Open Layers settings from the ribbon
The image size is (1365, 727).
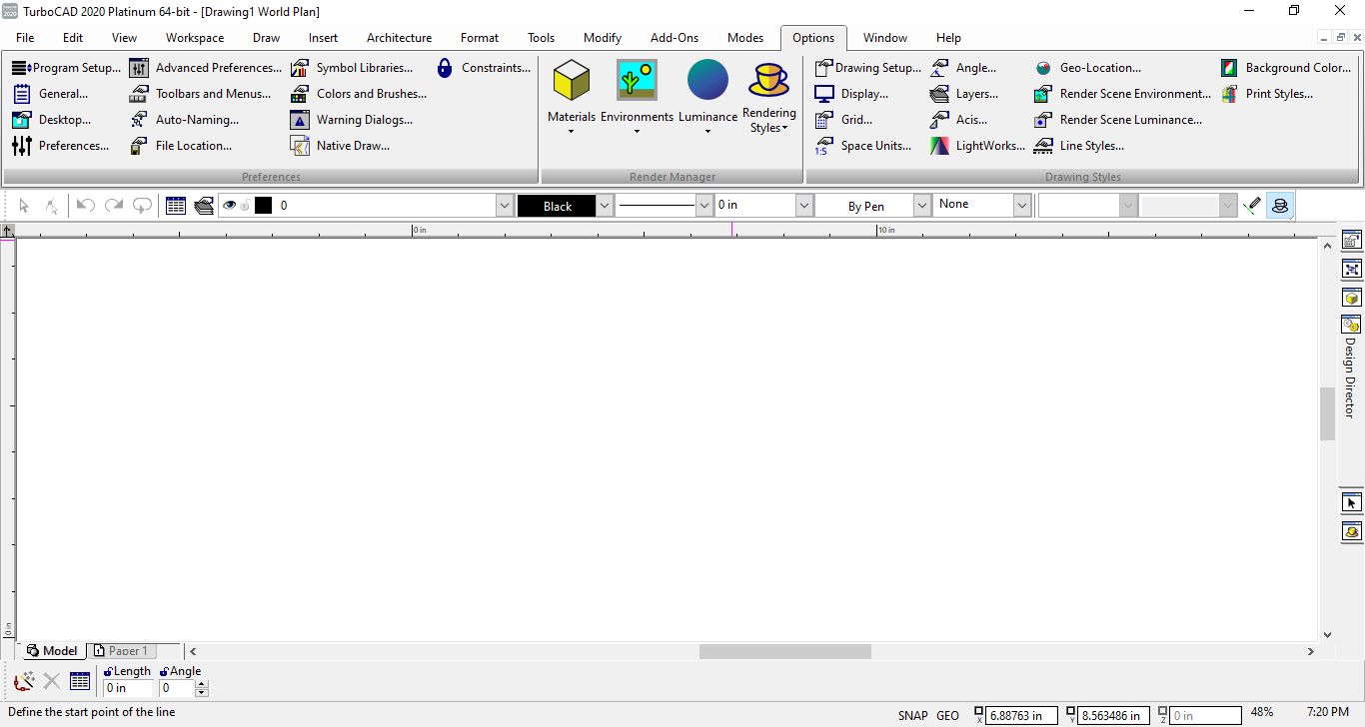964,94
